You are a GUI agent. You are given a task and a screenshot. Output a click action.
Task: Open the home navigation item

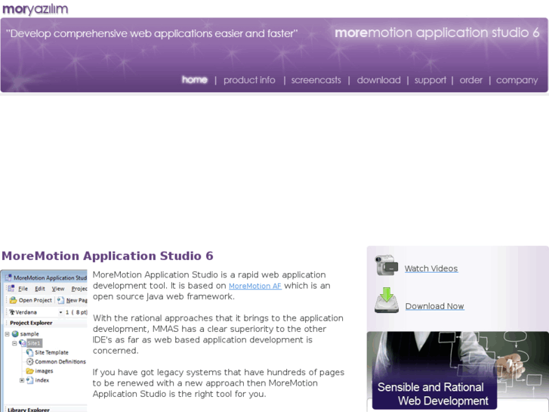click(x=195, y=79)
